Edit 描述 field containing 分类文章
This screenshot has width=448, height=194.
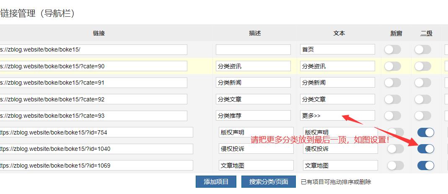pyautogui.click(x=253, y=99)
